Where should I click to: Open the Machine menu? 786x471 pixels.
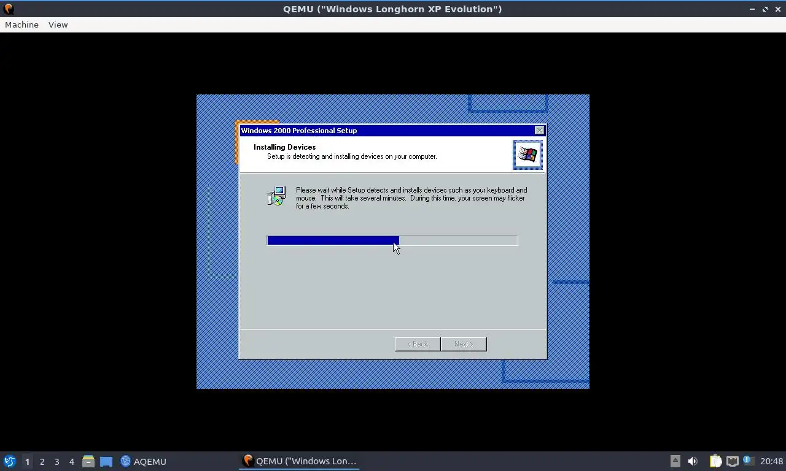(21, 25)
